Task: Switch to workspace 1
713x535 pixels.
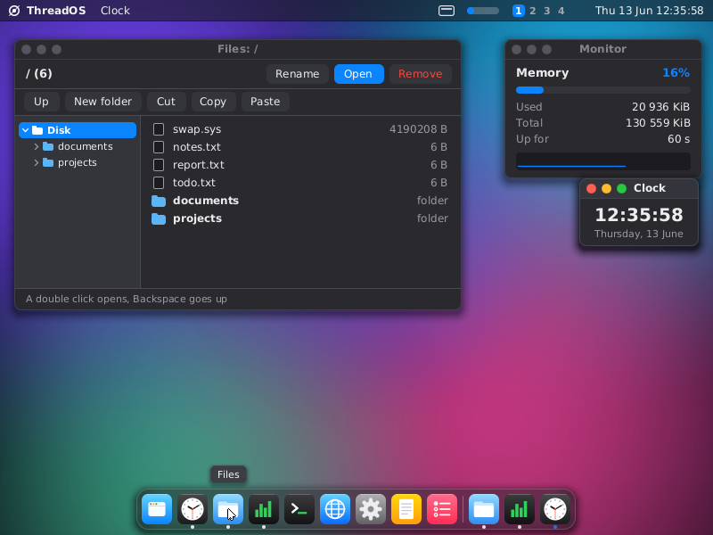Action: point(519,11)
